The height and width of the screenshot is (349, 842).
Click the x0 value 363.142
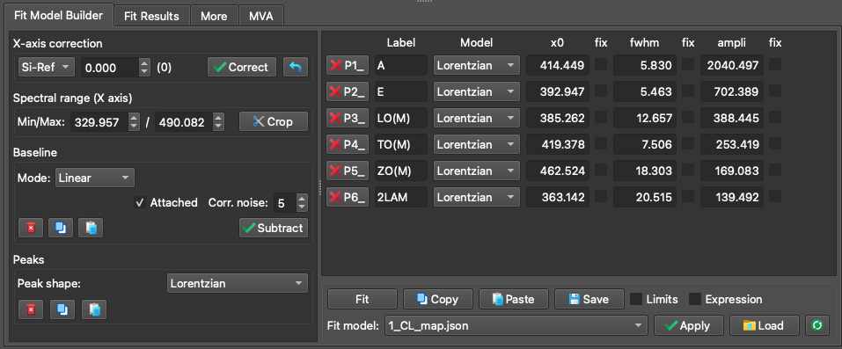coord(558,197)
